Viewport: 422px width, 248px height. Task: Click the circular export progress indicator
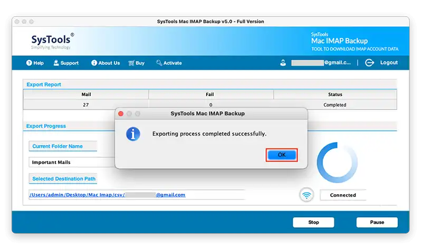point(337,163)
